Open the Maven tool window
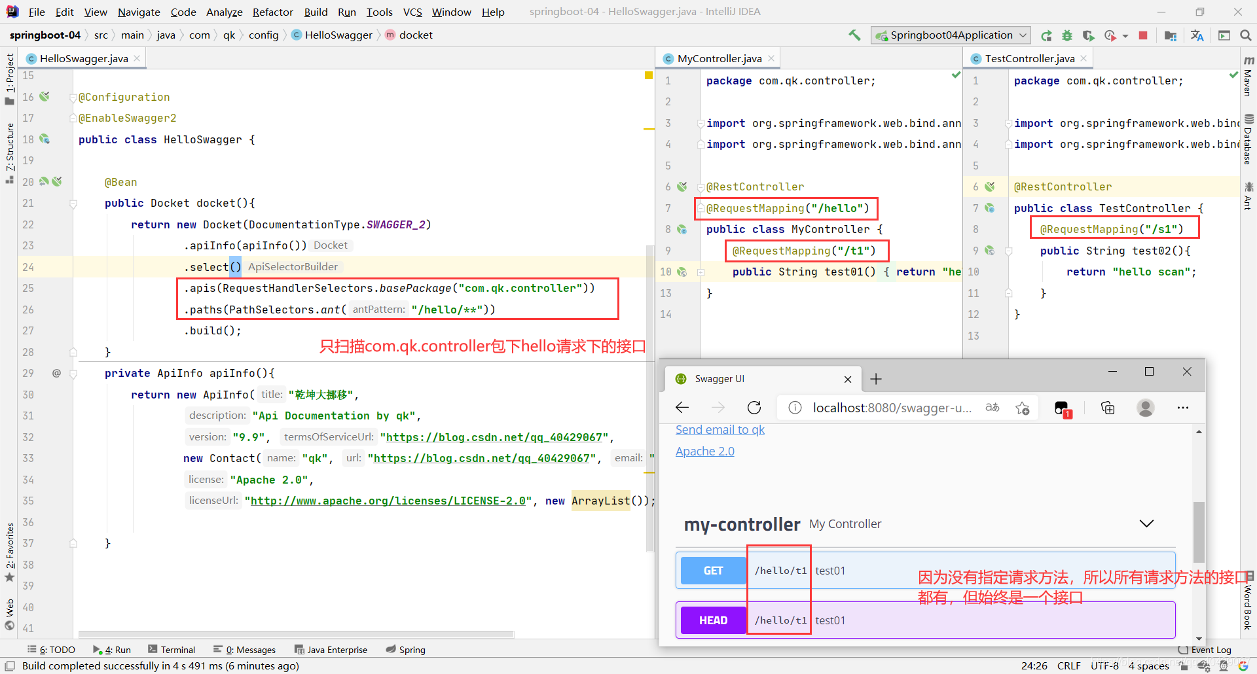This screenshot has width=1257, height=674. [1248, 77]
